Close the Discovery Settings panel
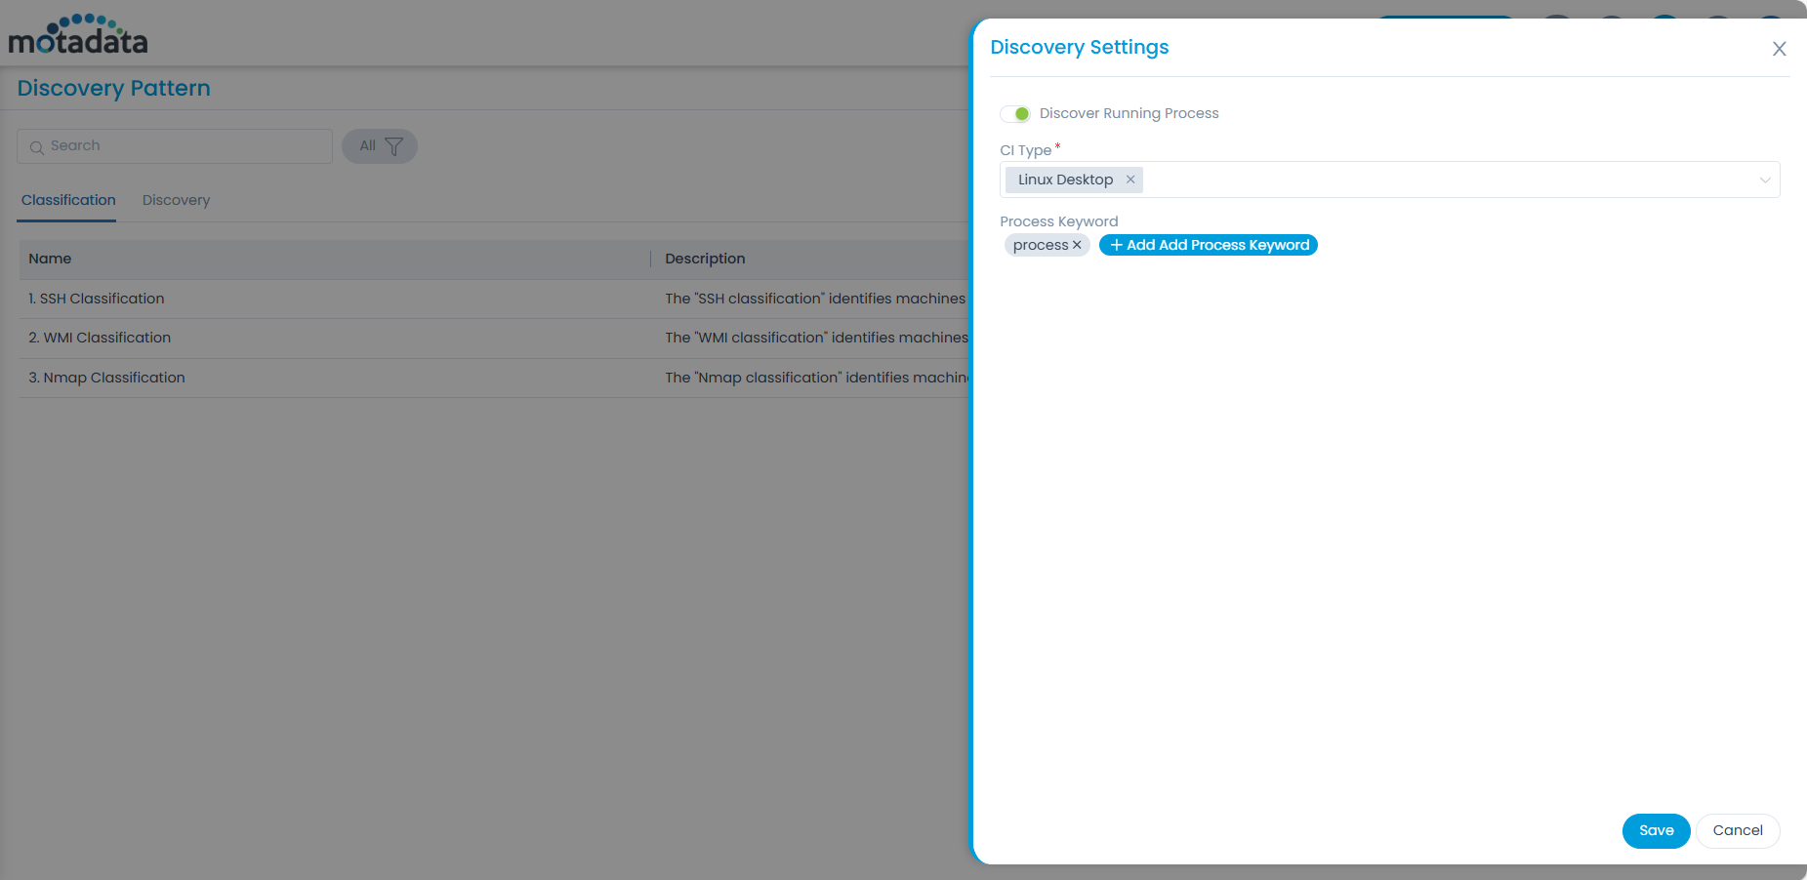 1779,49
